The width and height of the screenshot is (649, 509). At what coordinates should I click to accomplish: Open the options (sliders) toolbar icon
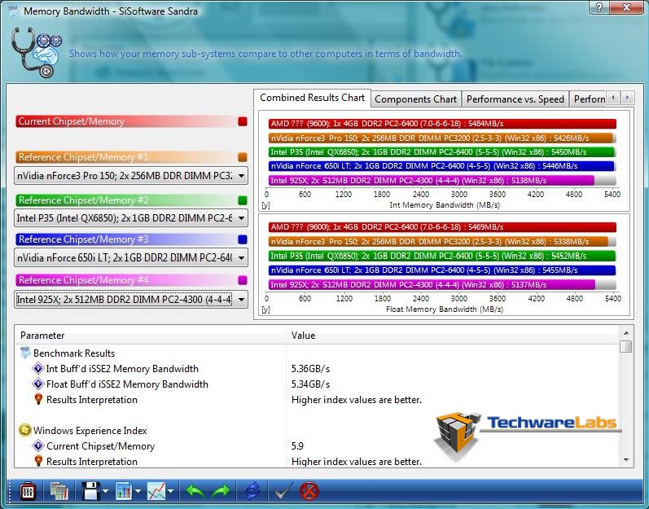[28, 491]
